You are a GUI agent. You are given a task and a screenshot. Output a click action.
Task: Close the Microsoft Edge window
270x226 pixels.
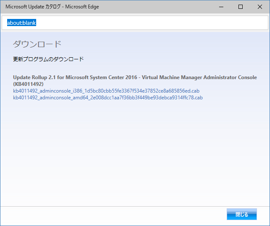coord(259,7)
